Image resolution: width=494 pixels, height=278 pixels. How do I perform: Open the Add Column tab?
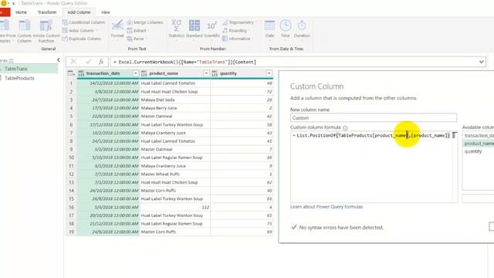pyautogui.click(x=79, y=12)
